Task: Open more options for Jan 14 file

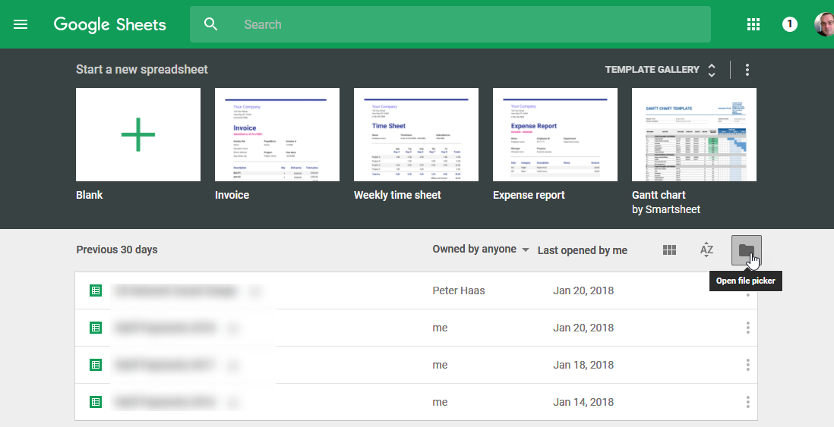Action: (748, 402)
